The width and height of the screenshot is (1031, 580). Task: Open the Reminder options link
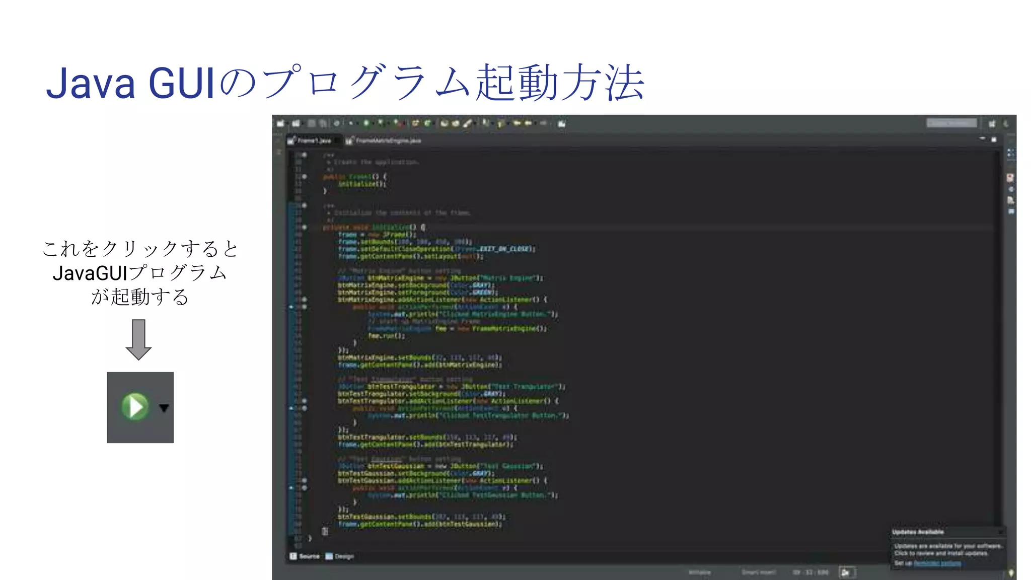coord(937,563)
